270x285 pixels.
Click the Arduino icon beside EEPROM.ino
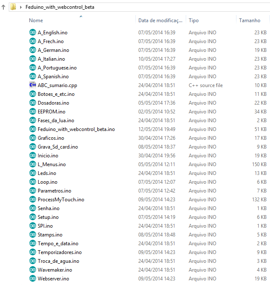[33, 111]
